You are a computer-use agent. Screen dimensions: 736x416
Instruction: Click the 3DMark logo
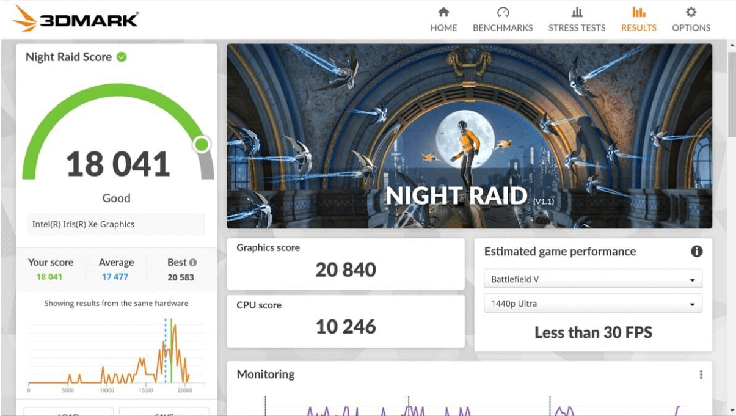click(75, 19)
